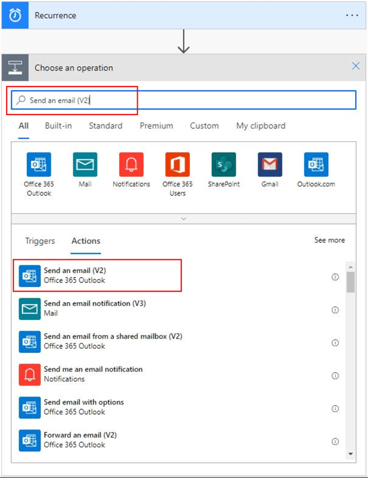Screen dimensions: 368x478
Task: Close the Choose an operation panel
Action: (x=356, y=66)
